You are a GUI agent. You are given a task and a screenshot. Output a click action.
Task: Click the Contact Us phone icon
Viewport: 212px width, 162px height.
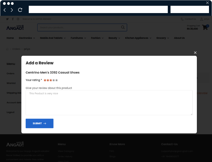click(x=182, y=19)
